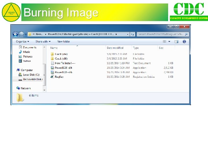Image resolution: width=208 pixels, height=156 pixels.
Task: Click '2,812 KB' size cell
Action: (168, 68)
